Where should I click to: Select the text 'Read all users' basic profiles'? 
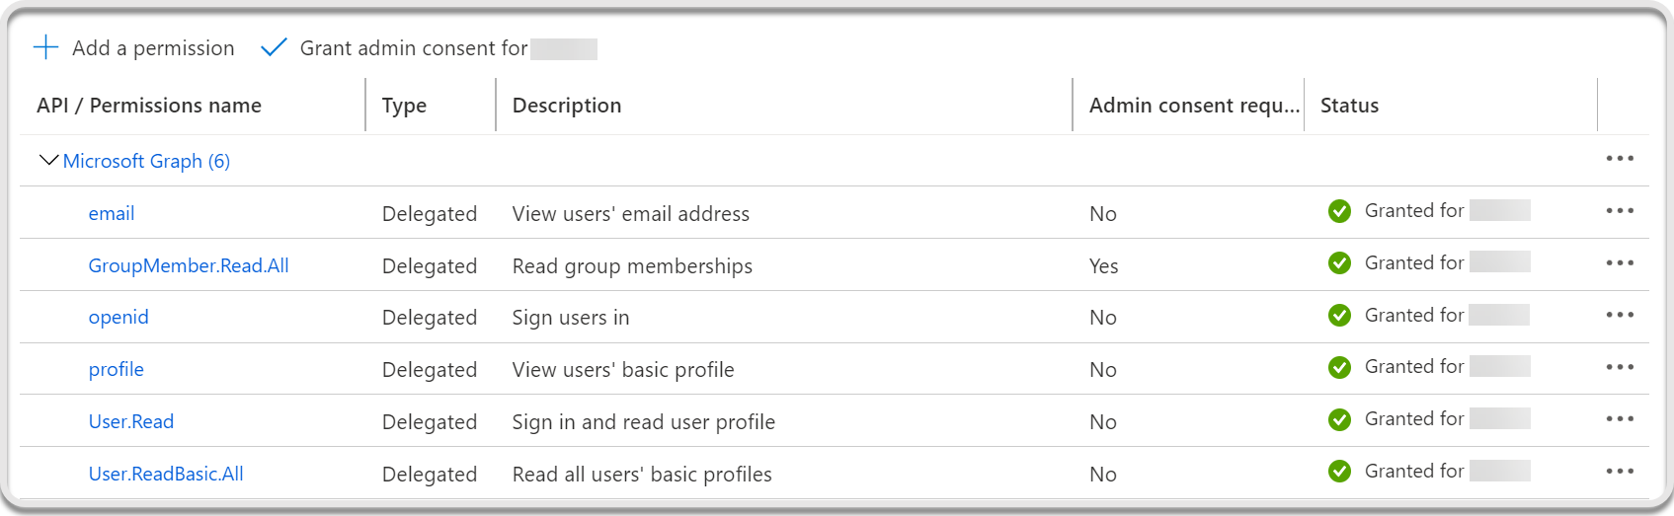tap(642, 475)
